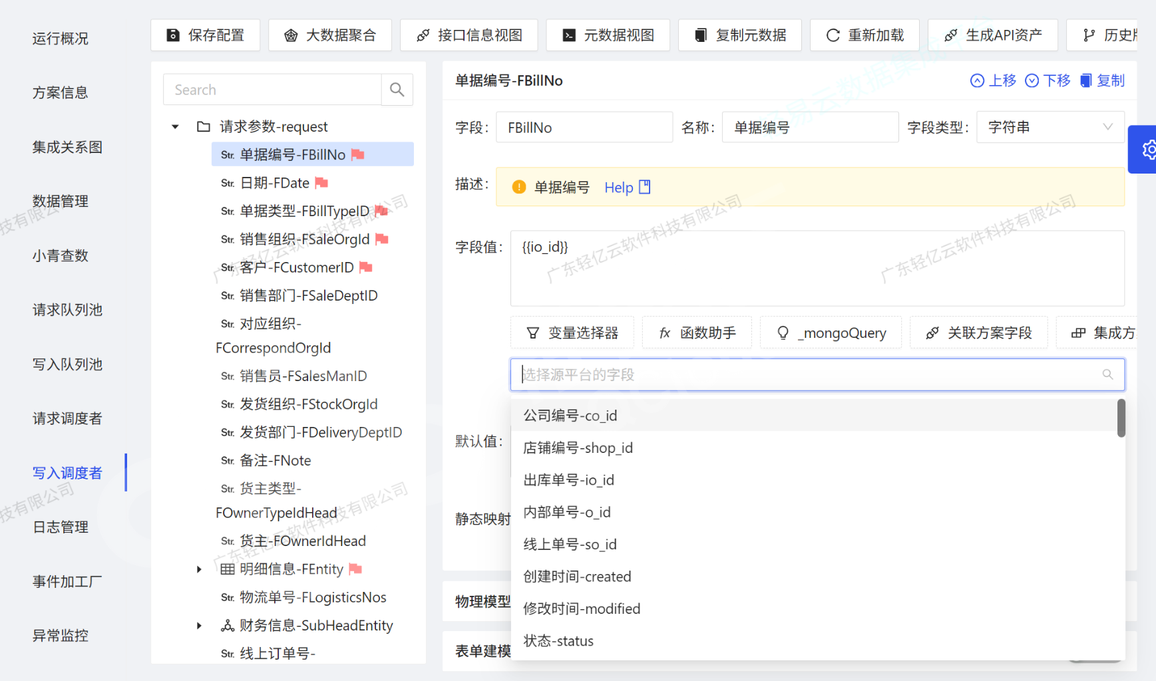Viewport: 1156px width, 681px height.
Task: Collapse the 请求参数-request tree node
Action: click(175, 126)
